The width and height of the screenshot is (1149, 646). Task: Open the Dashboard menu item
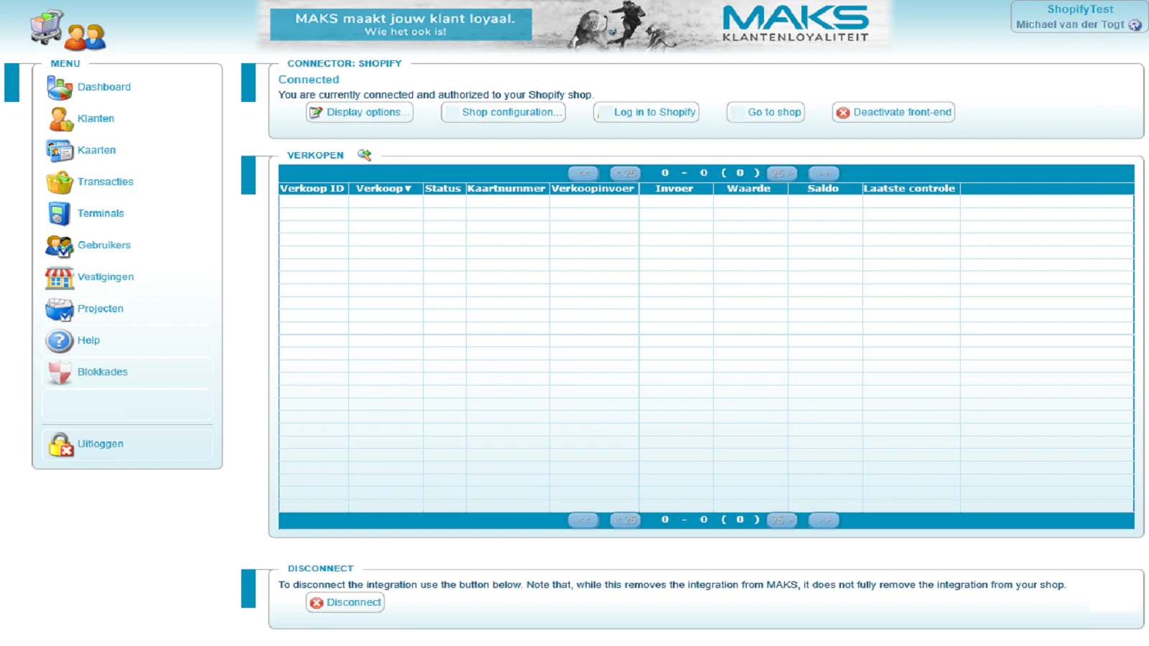104,87
